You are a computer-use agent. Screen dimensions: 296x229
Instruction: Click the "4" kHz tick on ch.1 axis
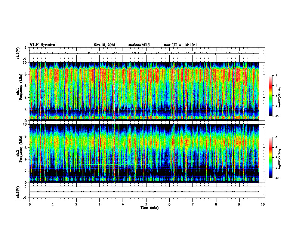[27, 98]
